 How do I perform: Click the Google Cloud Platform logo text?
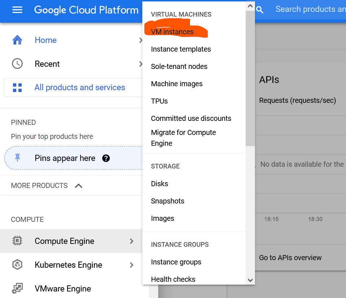[86, 10]
